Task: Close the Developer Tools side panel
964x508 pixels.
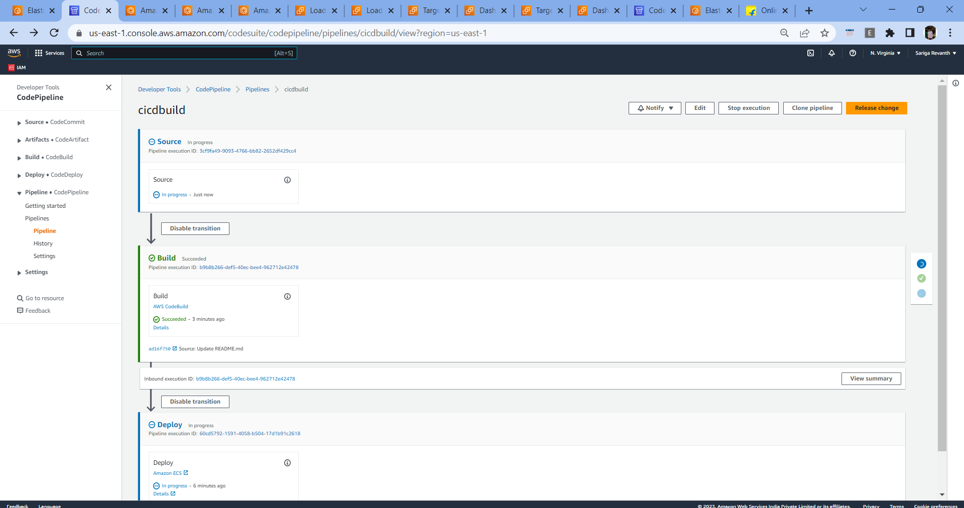Action: (x=108, y=87)
